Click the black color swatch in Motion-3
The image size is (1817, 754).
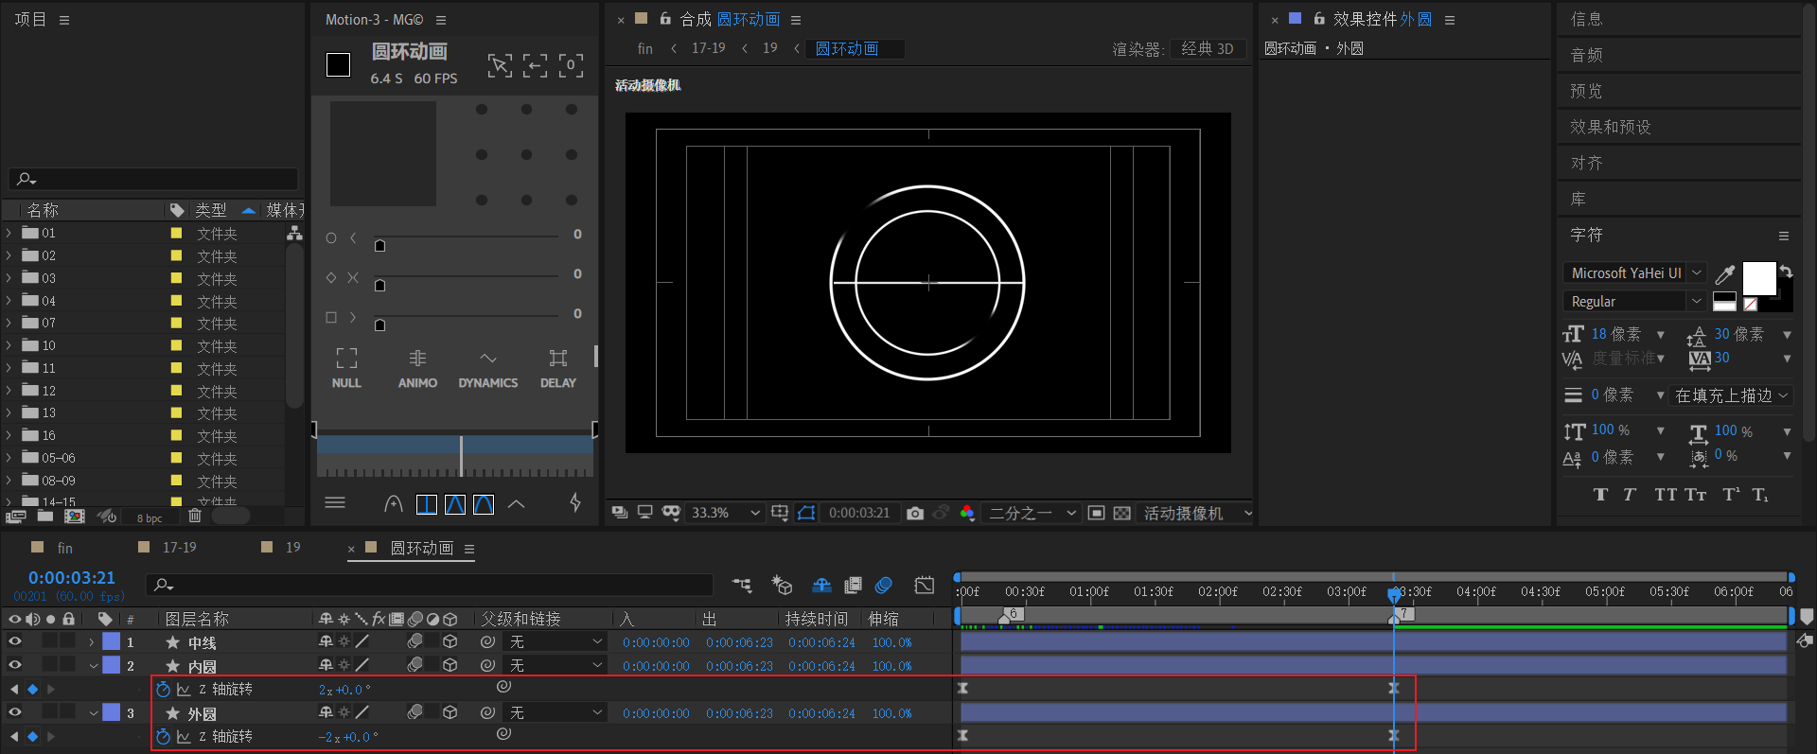tap(338, 64)
